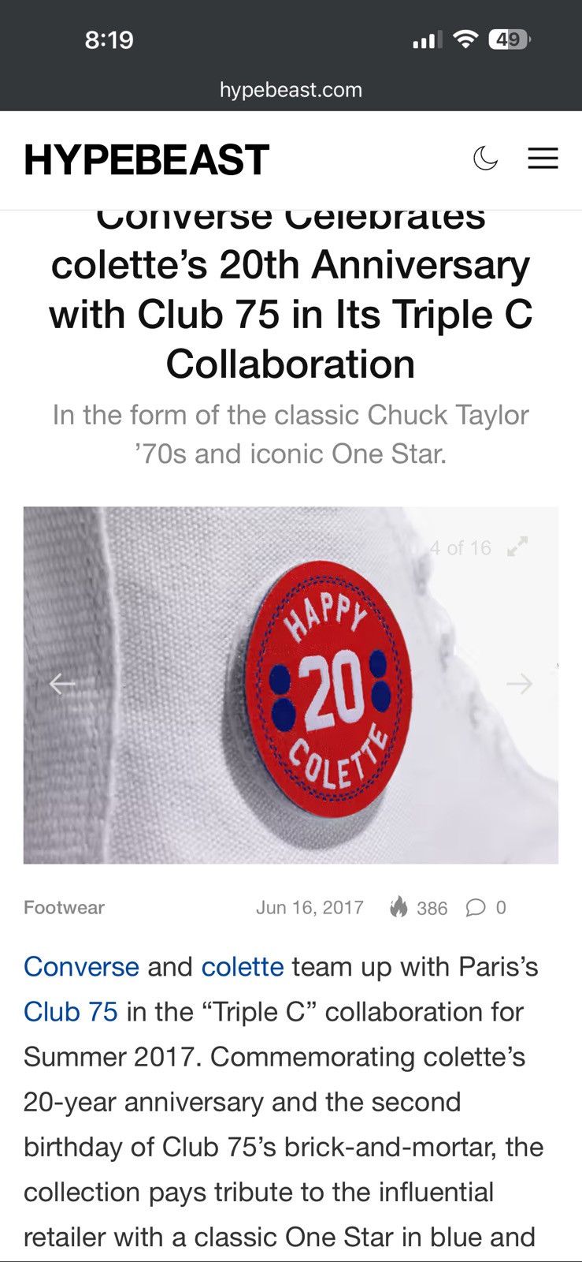Viewport: 582px width, 1262px height.
Task: Tap the cellular signal bars
Action: pyautogui.click(x=428, y=39)
